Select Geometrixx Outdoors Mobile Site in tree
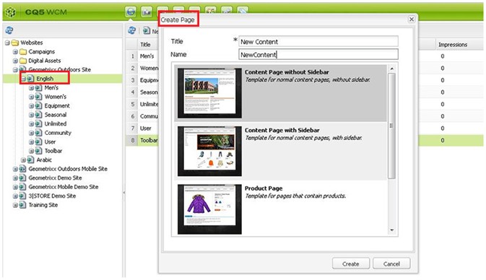The width and height of the screenshot is (486, 280). click(x=68, y=169)
